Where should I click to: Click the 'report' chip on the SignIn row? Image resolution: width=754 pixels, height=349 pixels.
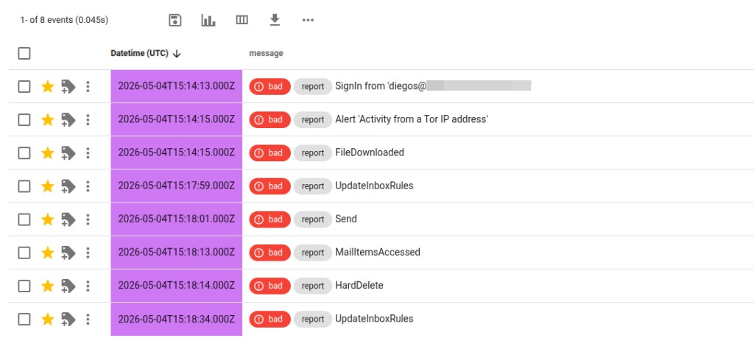coord(312,87)
